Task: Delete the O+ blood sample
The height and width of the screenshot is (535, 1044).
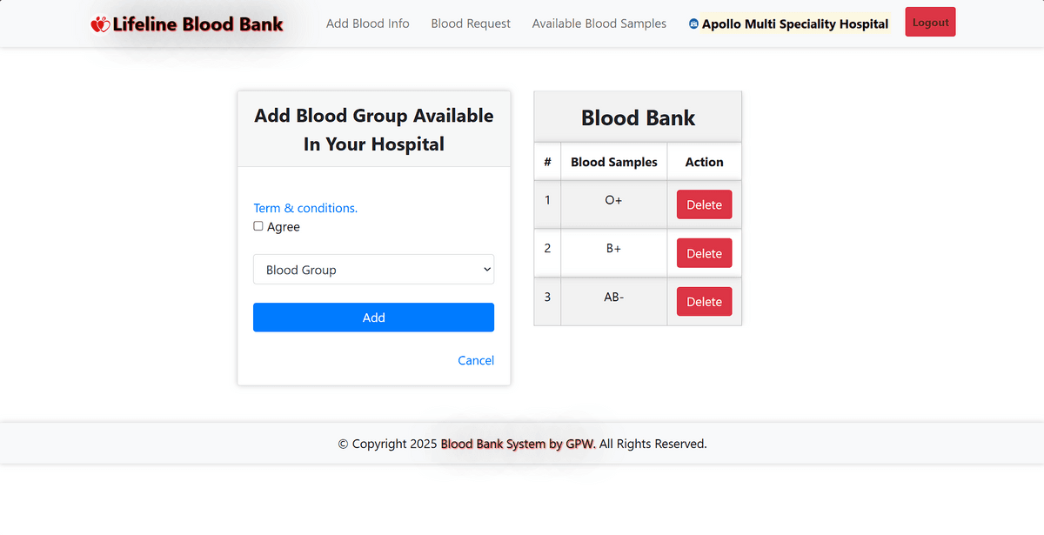Action: point(704,205)
